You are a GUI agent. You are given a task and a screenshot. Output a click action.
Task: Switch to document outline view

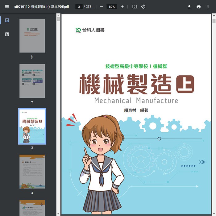click(x=7, y=34)
